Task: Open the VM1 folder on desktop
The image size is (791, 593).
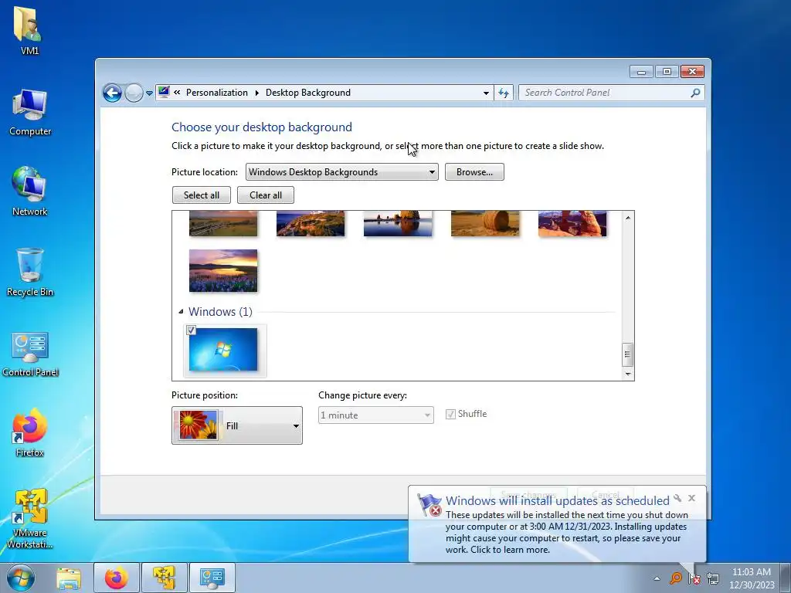Action: tap(29, 30)
